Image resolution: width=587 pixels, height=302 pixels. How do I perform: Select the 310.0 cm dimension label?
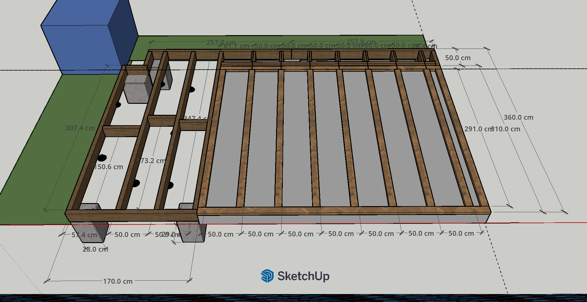click(x=506, y=129)
